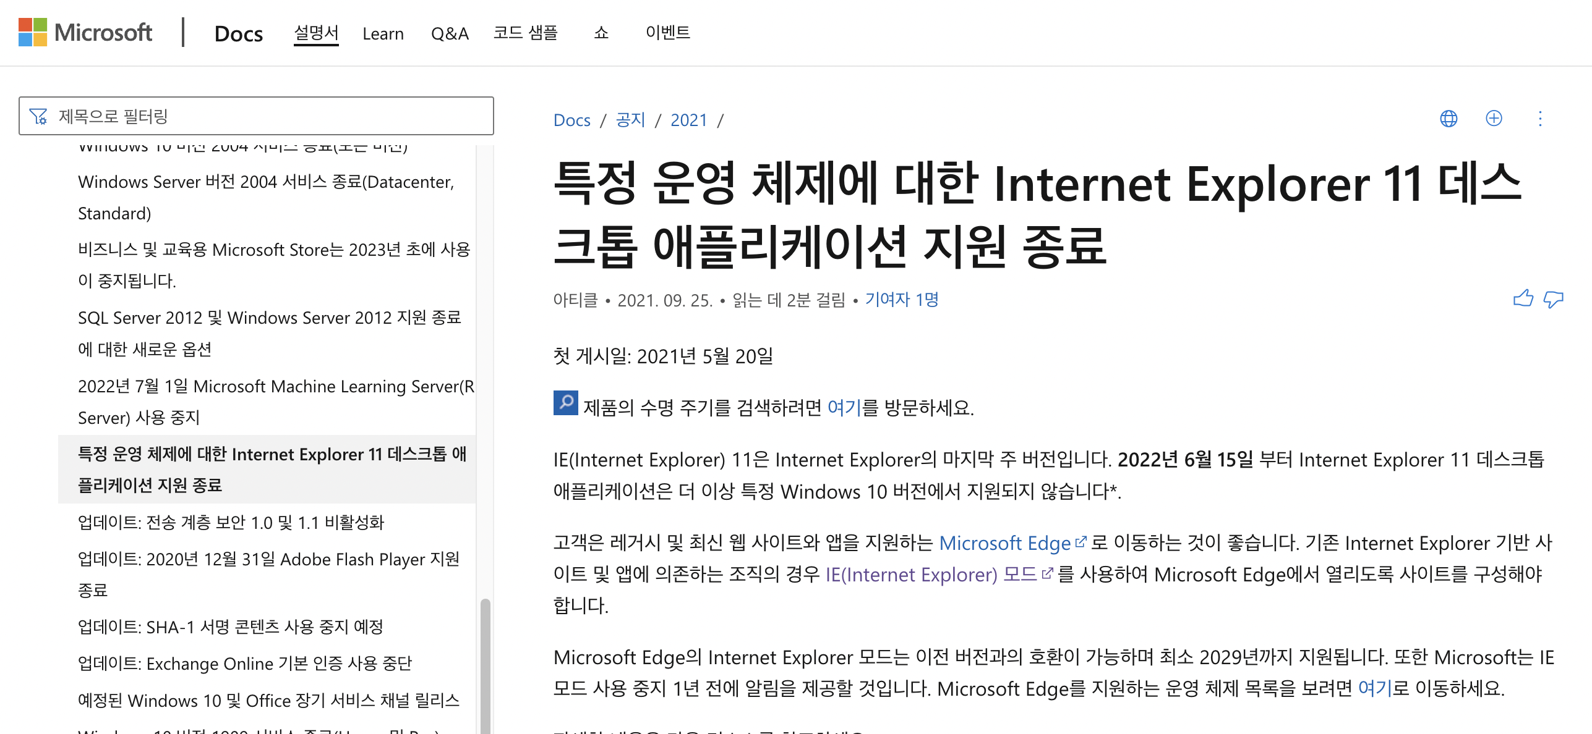The image size is (1592, 734).
Task: Click the 제목으로 필터링 input field
Action: point(256,116)
